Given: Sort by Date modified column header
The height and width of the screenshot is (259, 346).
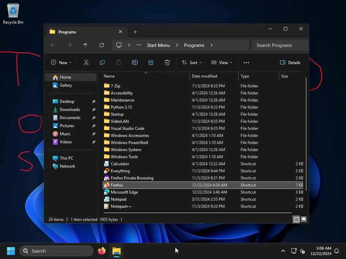Looking at the screenshot, I should point(214,76).
